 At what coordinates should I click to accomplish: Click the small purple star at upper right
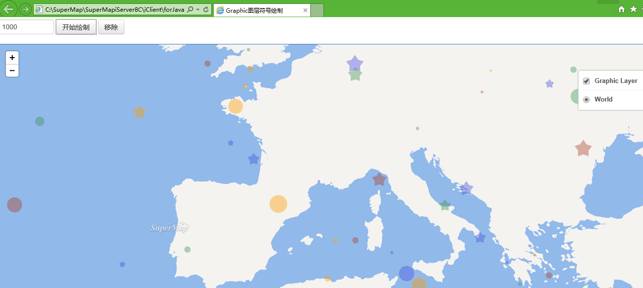pos(549,83)
